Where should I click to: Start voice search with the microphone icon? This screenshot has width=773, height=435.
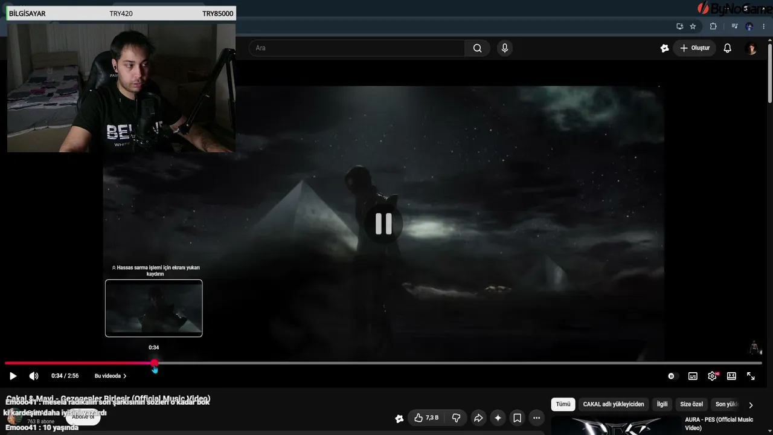505,48
